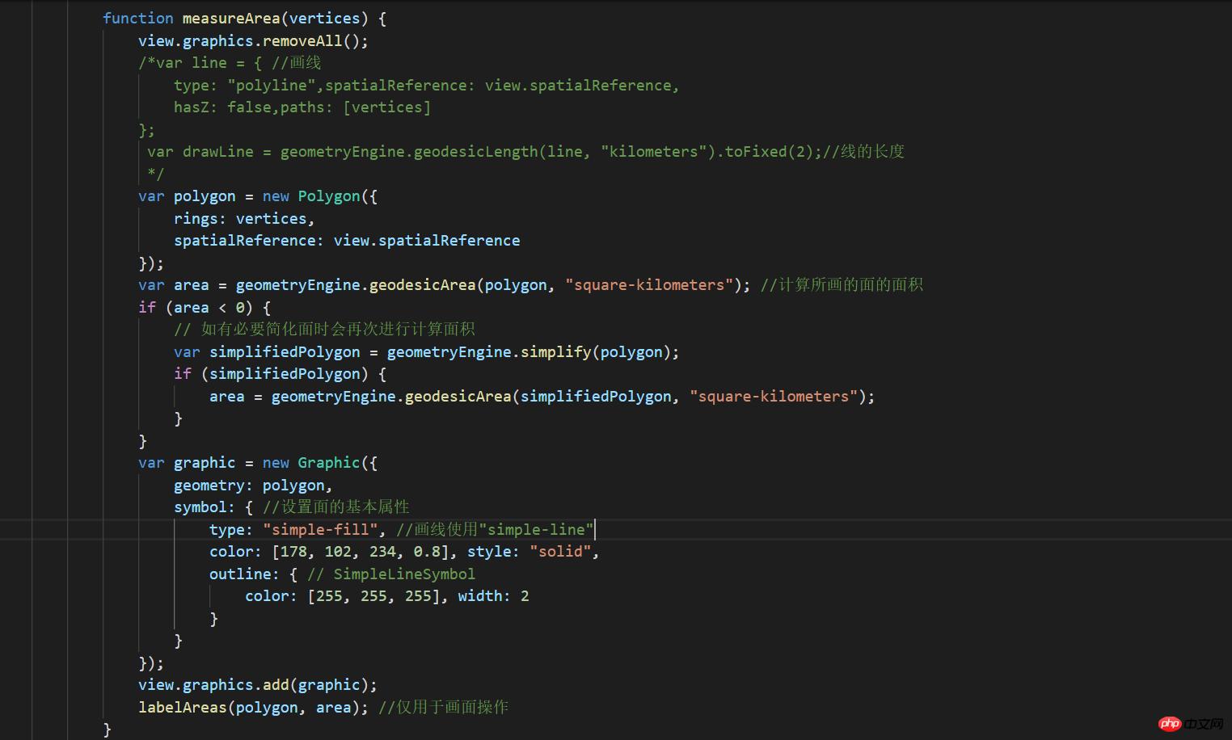Click the width value 2
The width and height of the screenshot is (1232, 740).
[525, 596]
